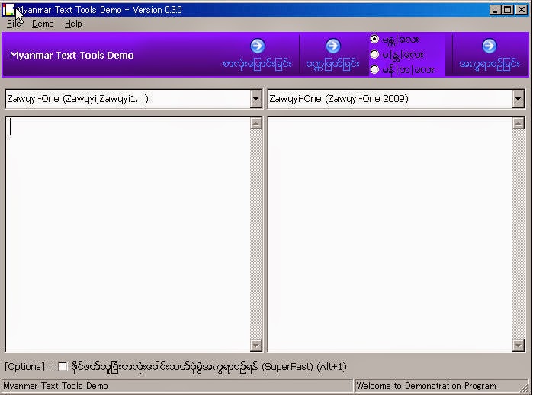Select the second syllable break radio option
Image resolution: width=533 pixels, height=395 pixels.
point(374,54)
